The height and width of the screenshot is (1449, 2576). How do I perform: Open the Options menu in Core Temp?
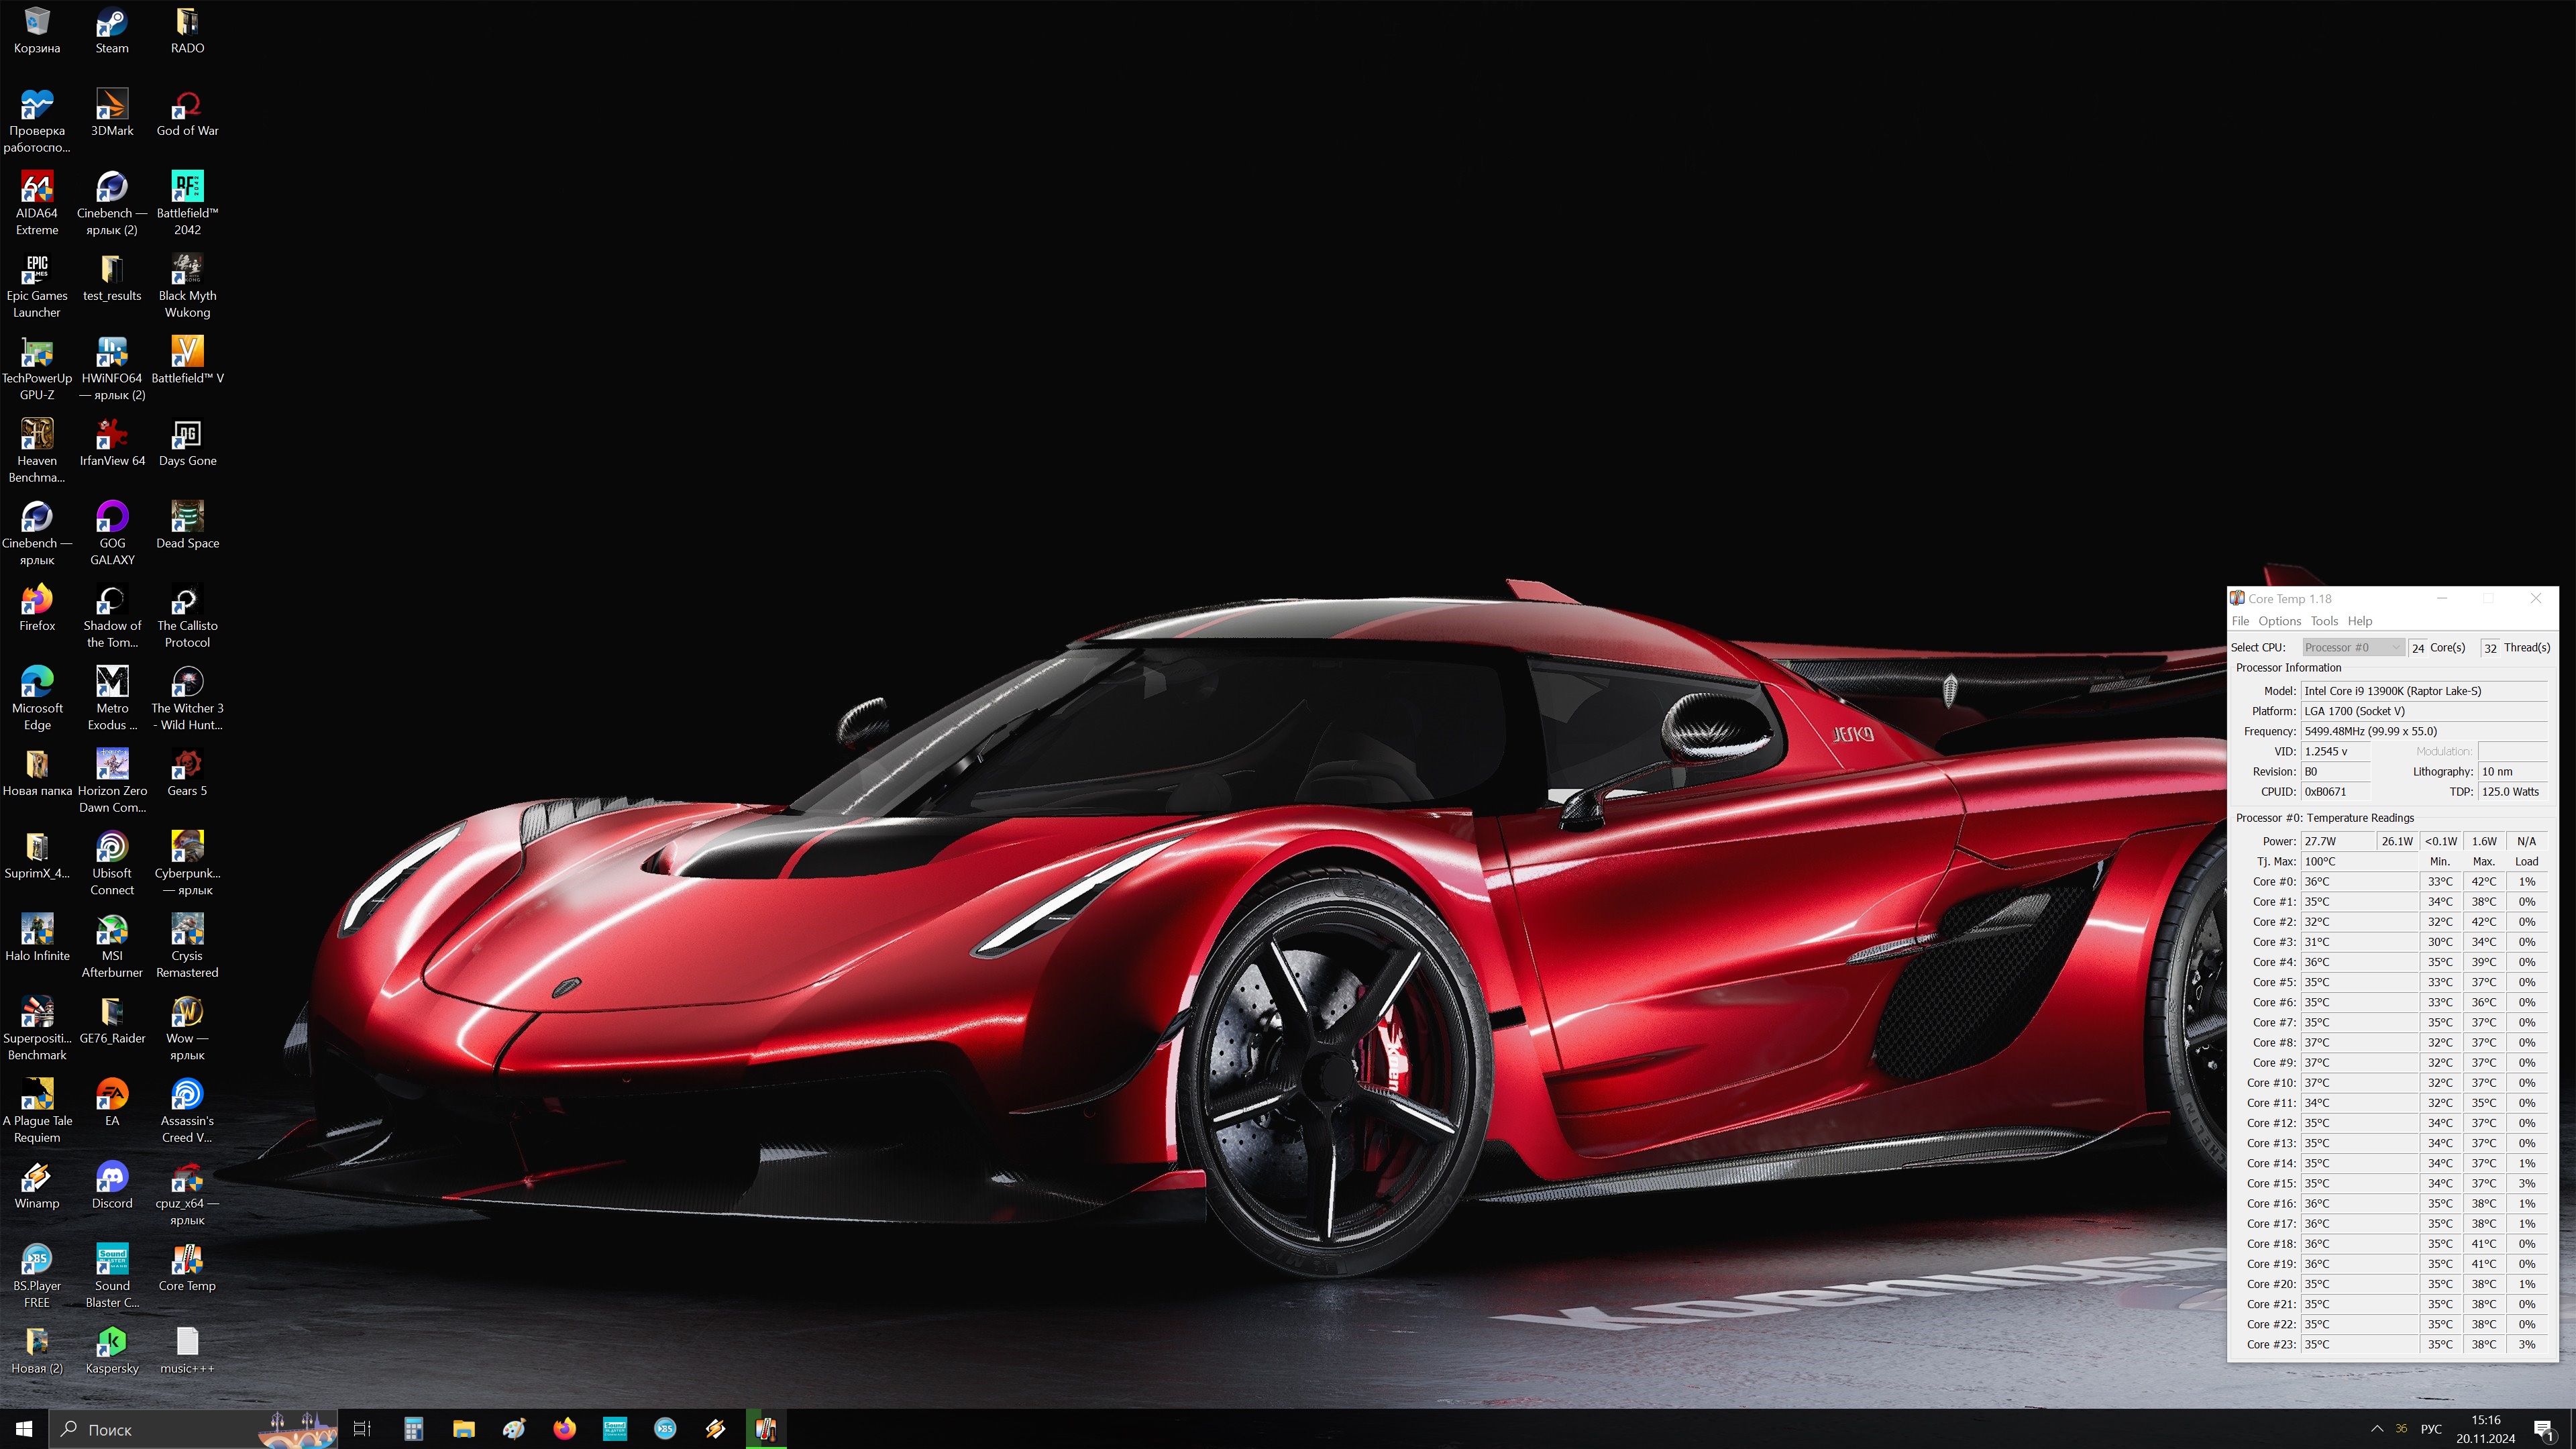point(2279,621)
